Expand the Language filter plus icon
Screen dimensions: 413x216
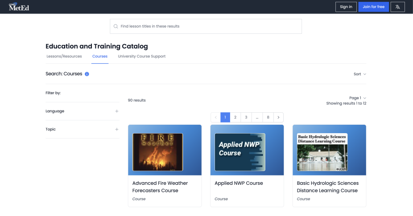[117, 111]
